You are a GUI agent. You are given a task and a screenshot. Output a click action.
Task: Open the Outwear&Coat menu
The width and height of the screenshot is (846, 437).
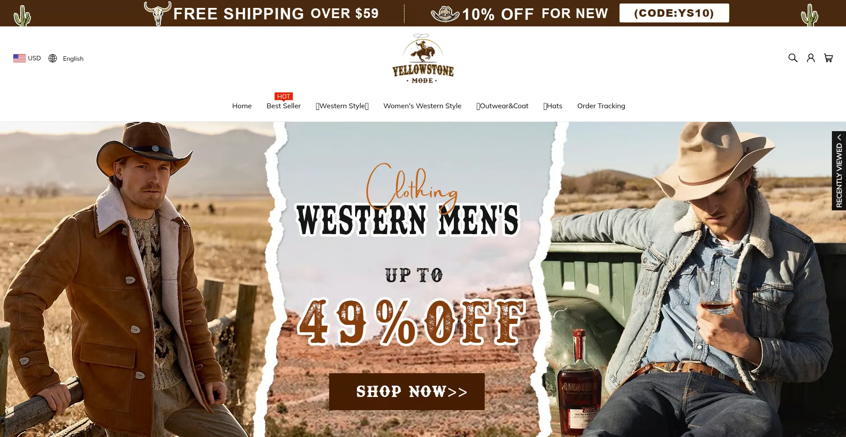click(502, 106)
